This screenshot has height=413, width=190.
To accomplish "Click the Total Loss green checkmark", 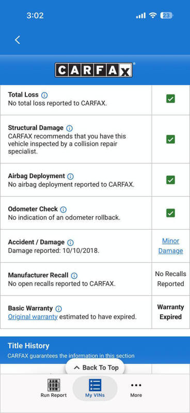I will click(170, 99).
